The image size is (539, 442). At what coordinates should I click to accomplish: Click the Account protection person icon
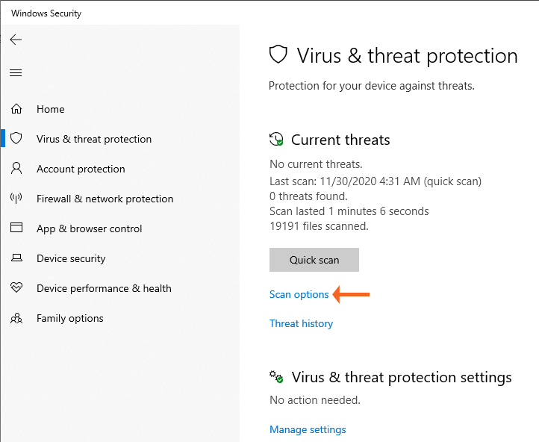coord(16,169)
